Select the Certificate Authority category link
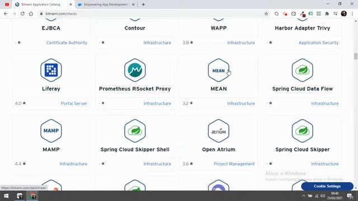Screen dimensions: 358x201 tap(67, 43)
